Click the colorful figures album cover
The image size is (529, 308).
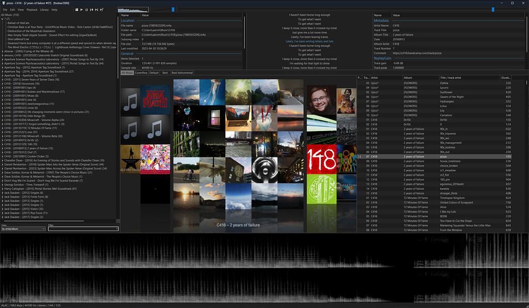[347, 159]
